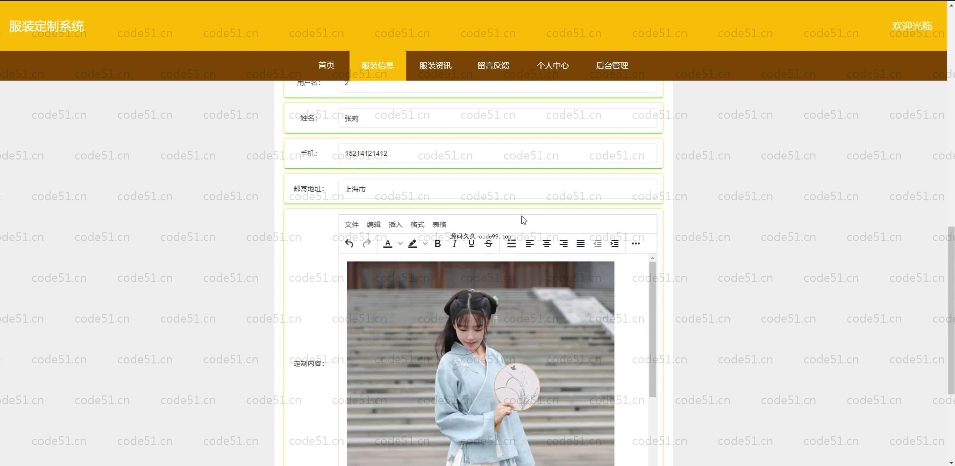Click the 手机 input field
Image resolution: width=955 pixels, height=466 pixels.
coord(498,153)
